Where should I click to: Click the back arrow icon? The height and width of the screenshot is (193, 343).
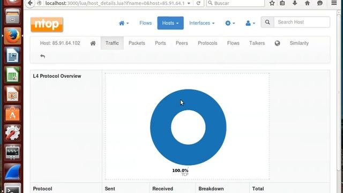43,56
